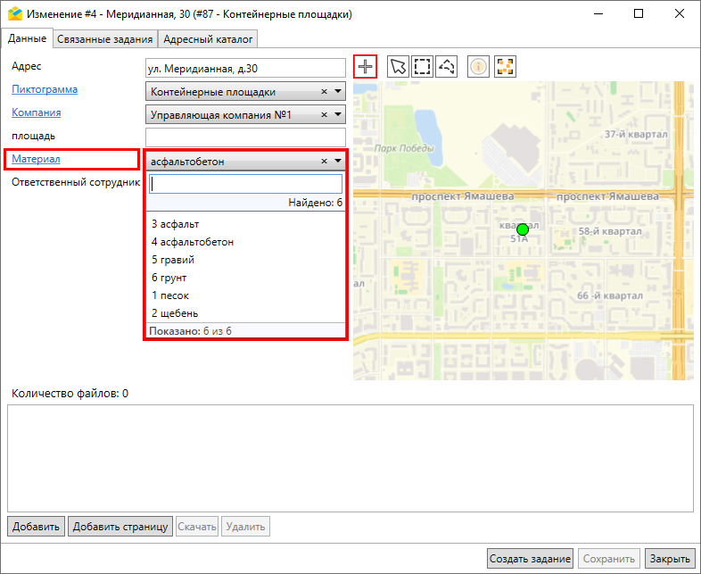The height and width of the screenshot is (574, 701).
Task: Clear the Контейнерные площадки selection with x
Action: point(325,92)
